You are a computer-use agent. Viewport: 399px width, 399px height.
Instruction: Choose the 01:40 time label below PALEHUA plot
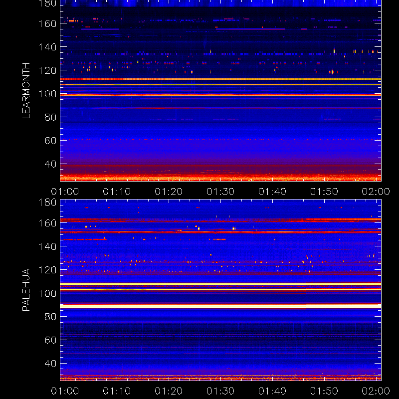272,391
